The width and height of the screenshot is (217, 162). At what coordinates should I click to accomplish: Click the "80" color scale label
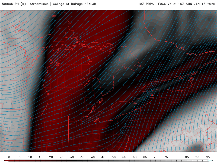[x=177, y=157]
